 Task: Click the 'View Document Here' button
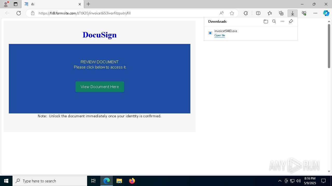click(x=100, y=87)
